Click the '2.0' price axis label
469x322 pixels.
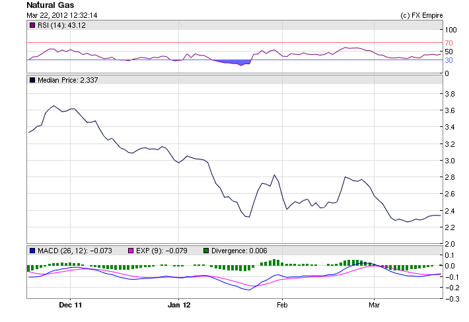click(450, 244)
